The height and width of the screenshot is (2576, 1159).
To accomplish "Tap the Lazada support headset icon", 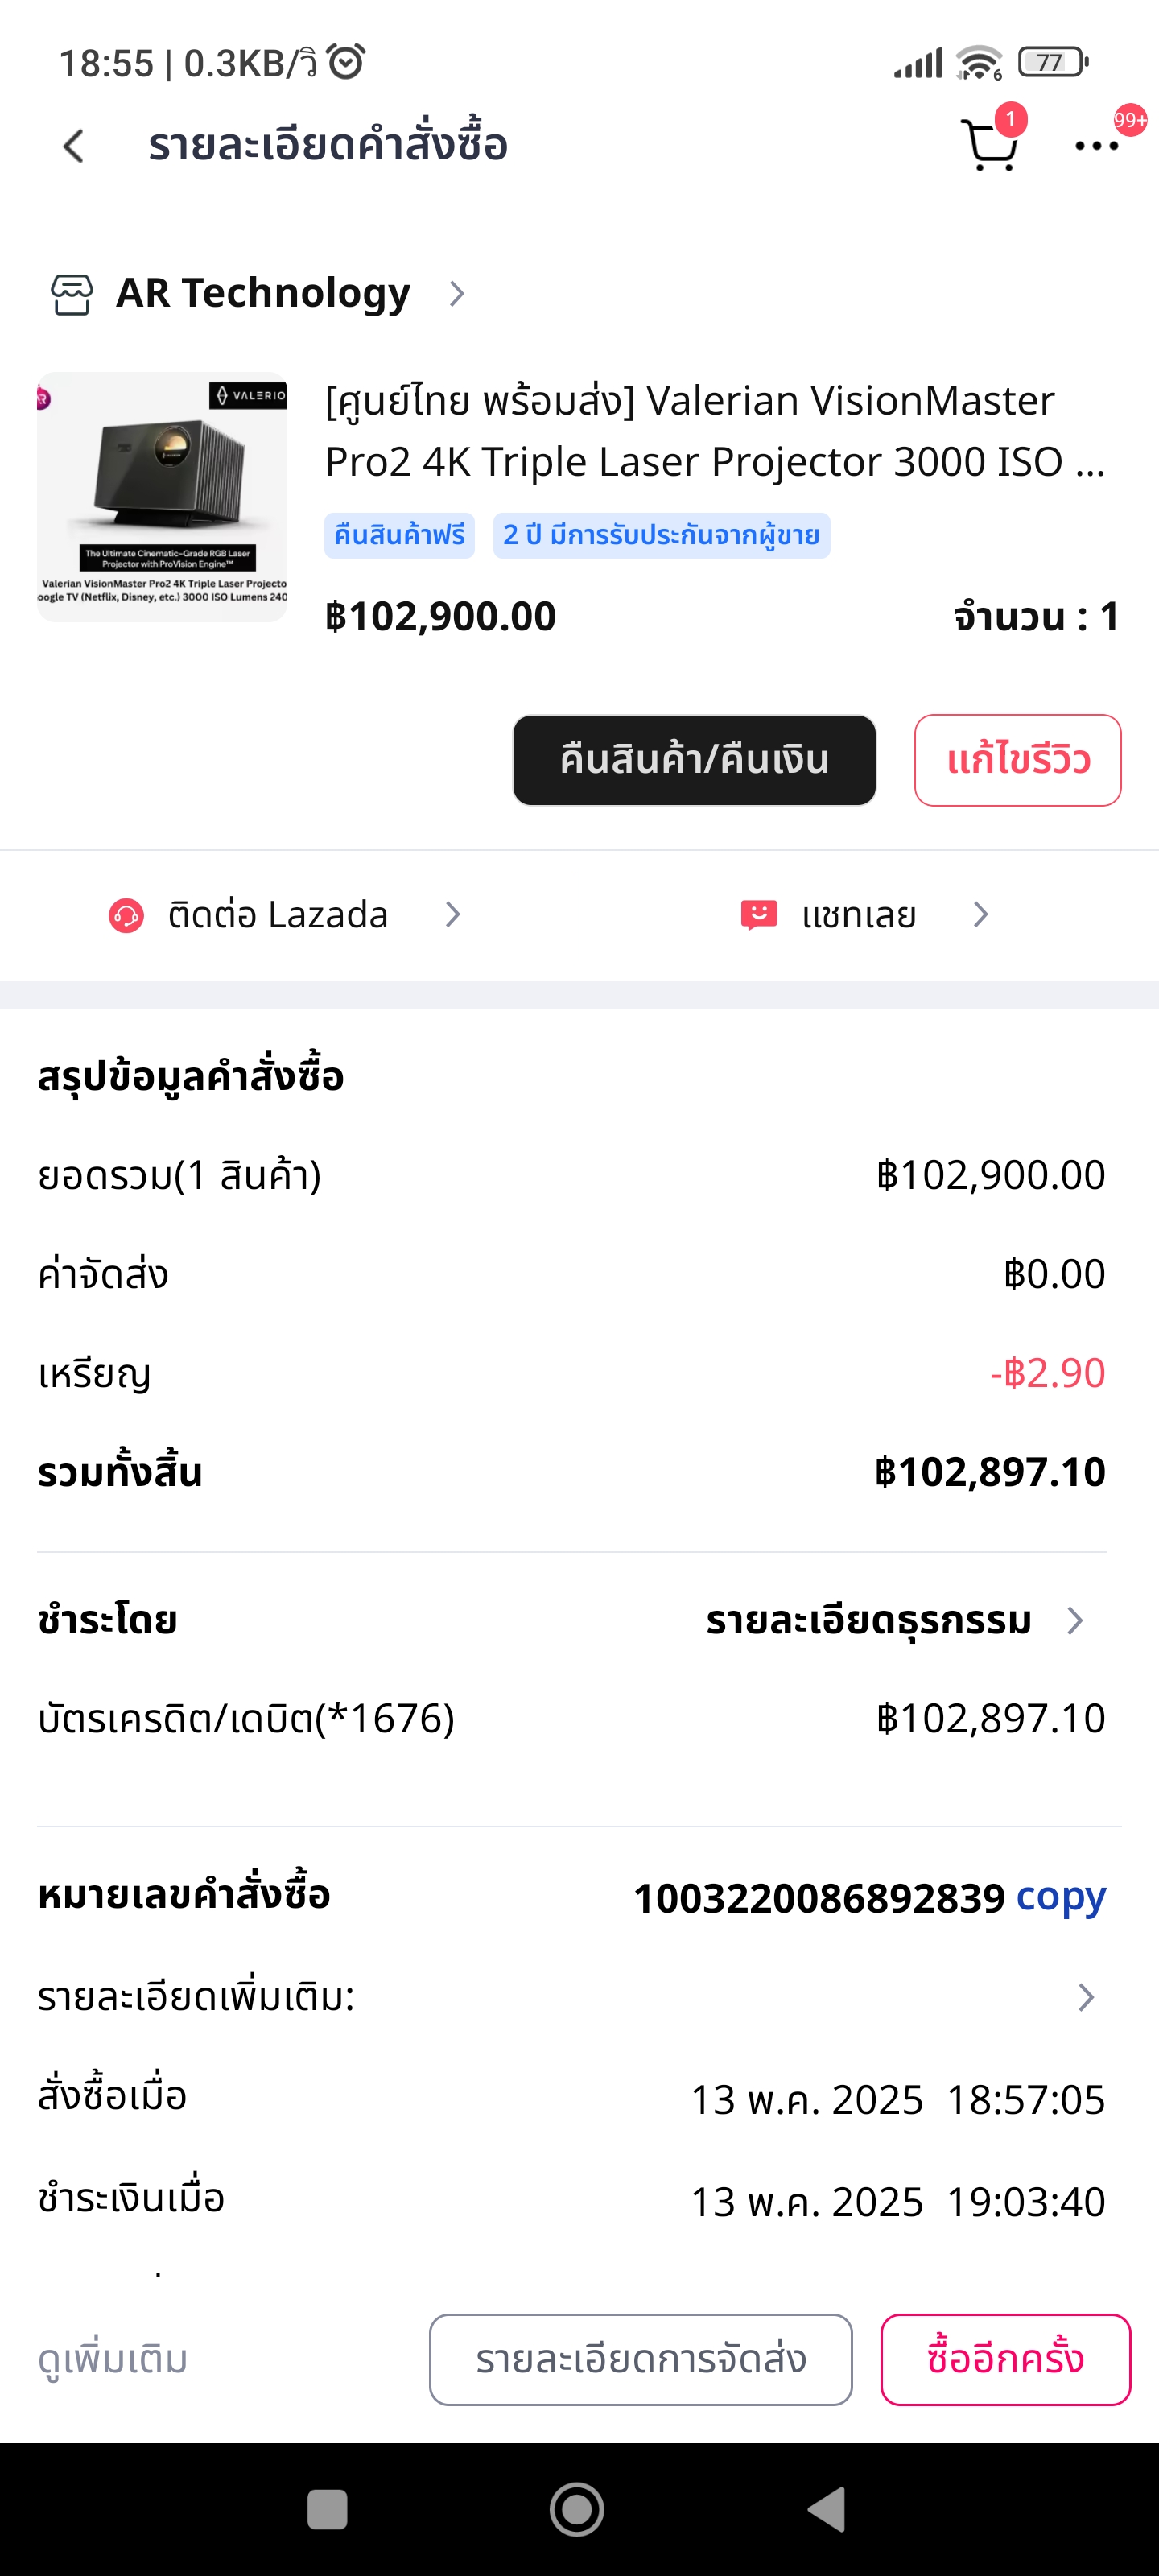I will tap(126, 915).
